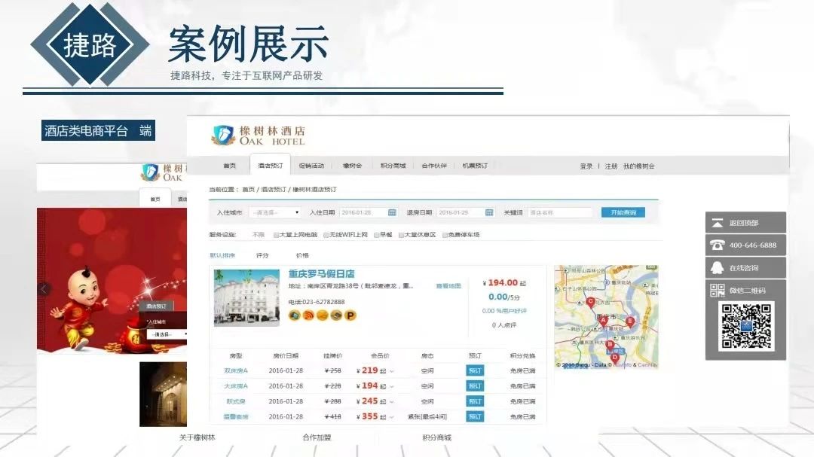Check the 早餐 service filter

375,236
